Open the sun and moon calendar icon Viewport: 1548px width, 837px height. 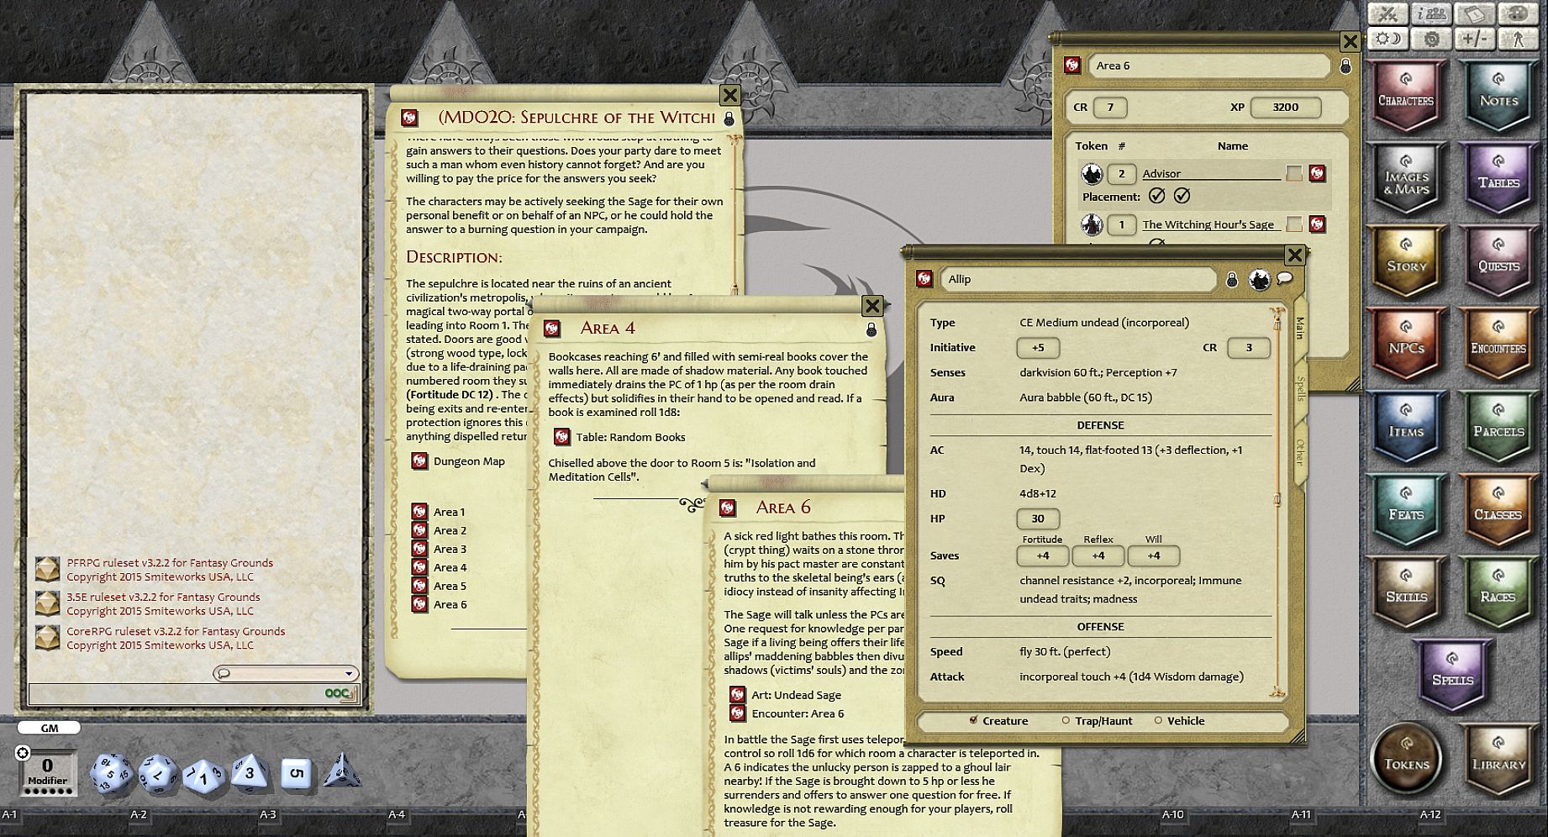(x=1388, y=39)
